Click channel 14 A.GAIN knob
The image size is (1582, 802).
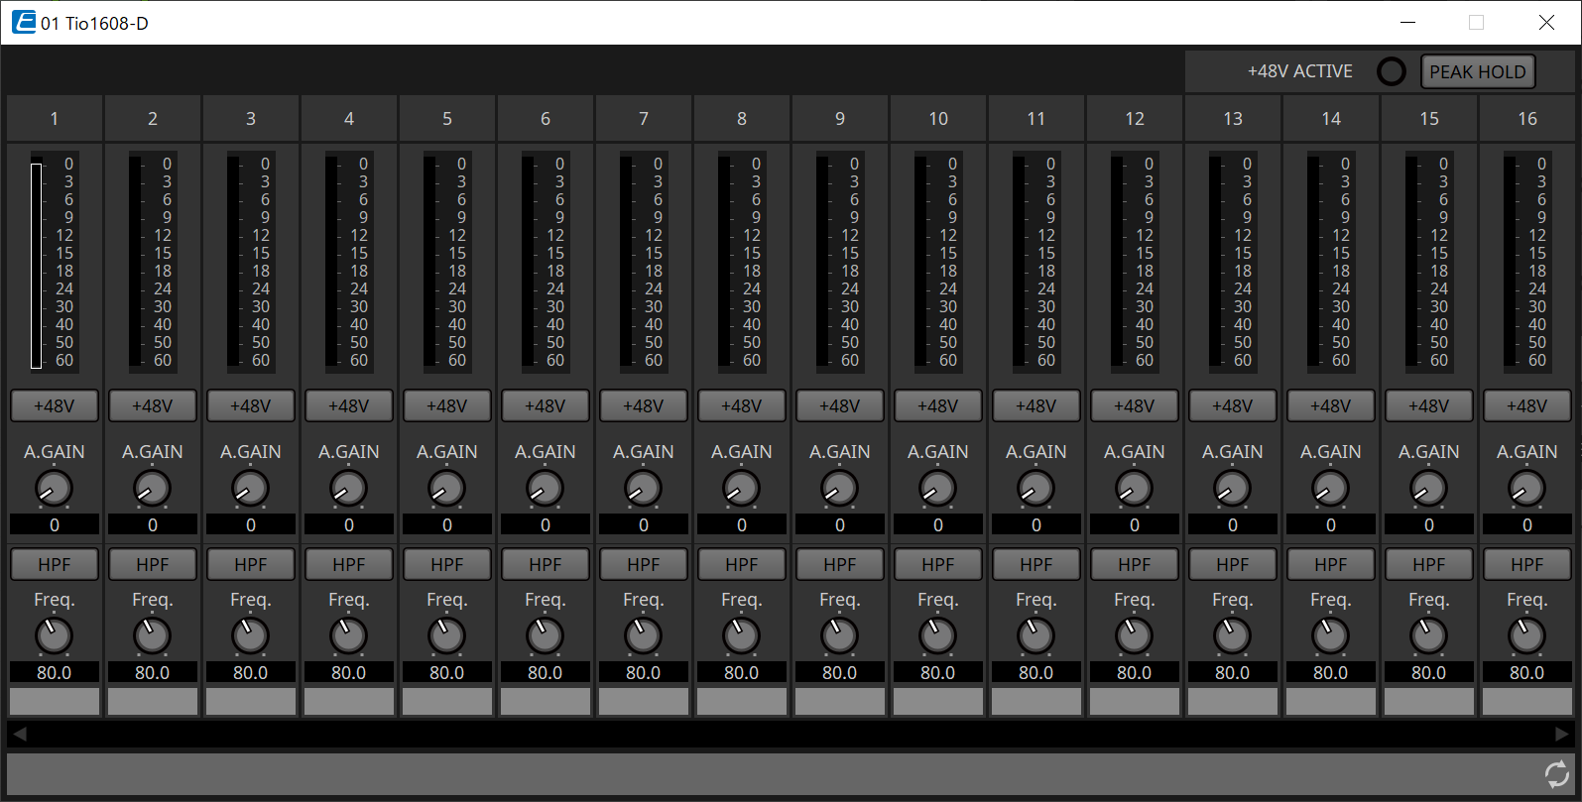click(1330, 488)
